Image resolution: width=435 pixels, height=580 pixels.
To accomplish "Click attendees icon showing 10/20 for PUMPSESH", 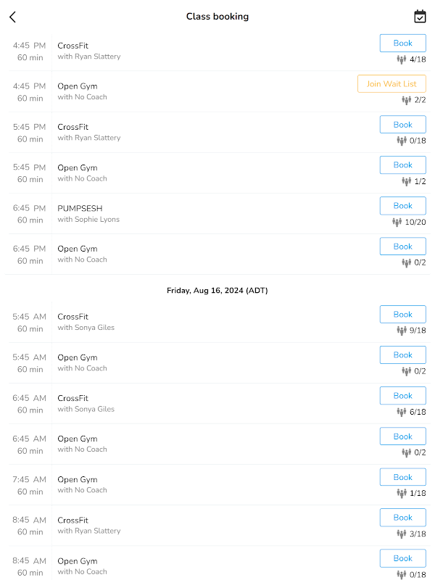I will coord(397,222).
